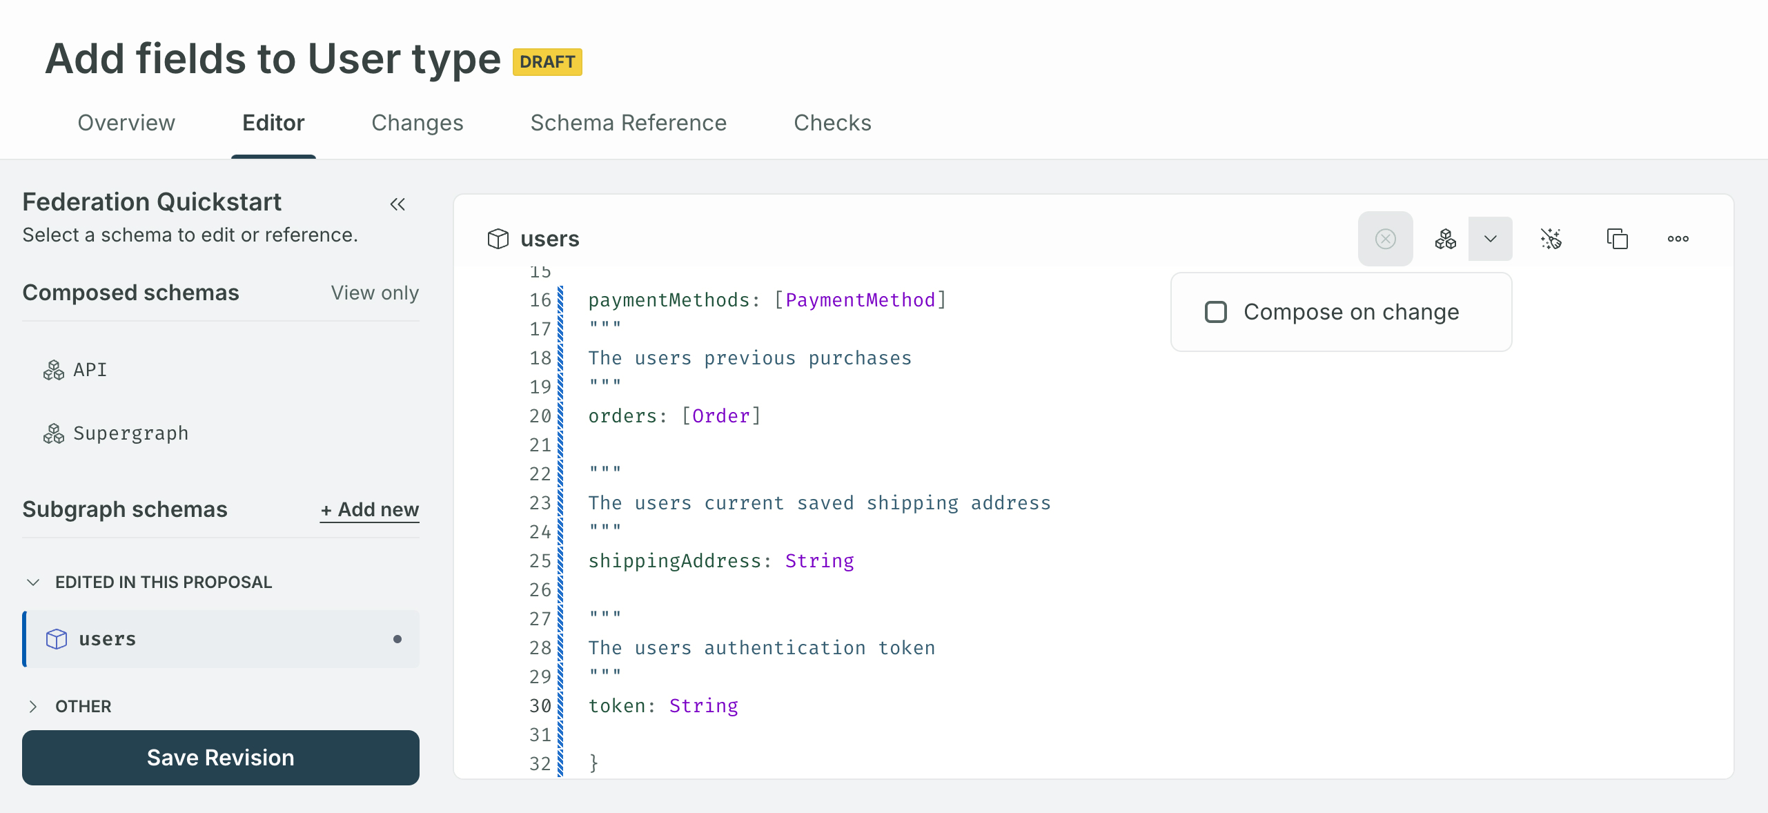1768x813 pixels.
Task: Collapse the EDITED IN THIS PROPOSAL section
Action: 32,582
